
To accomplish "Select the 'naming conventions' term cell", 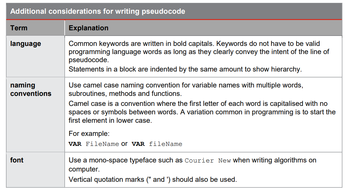I will coord(31,89).
